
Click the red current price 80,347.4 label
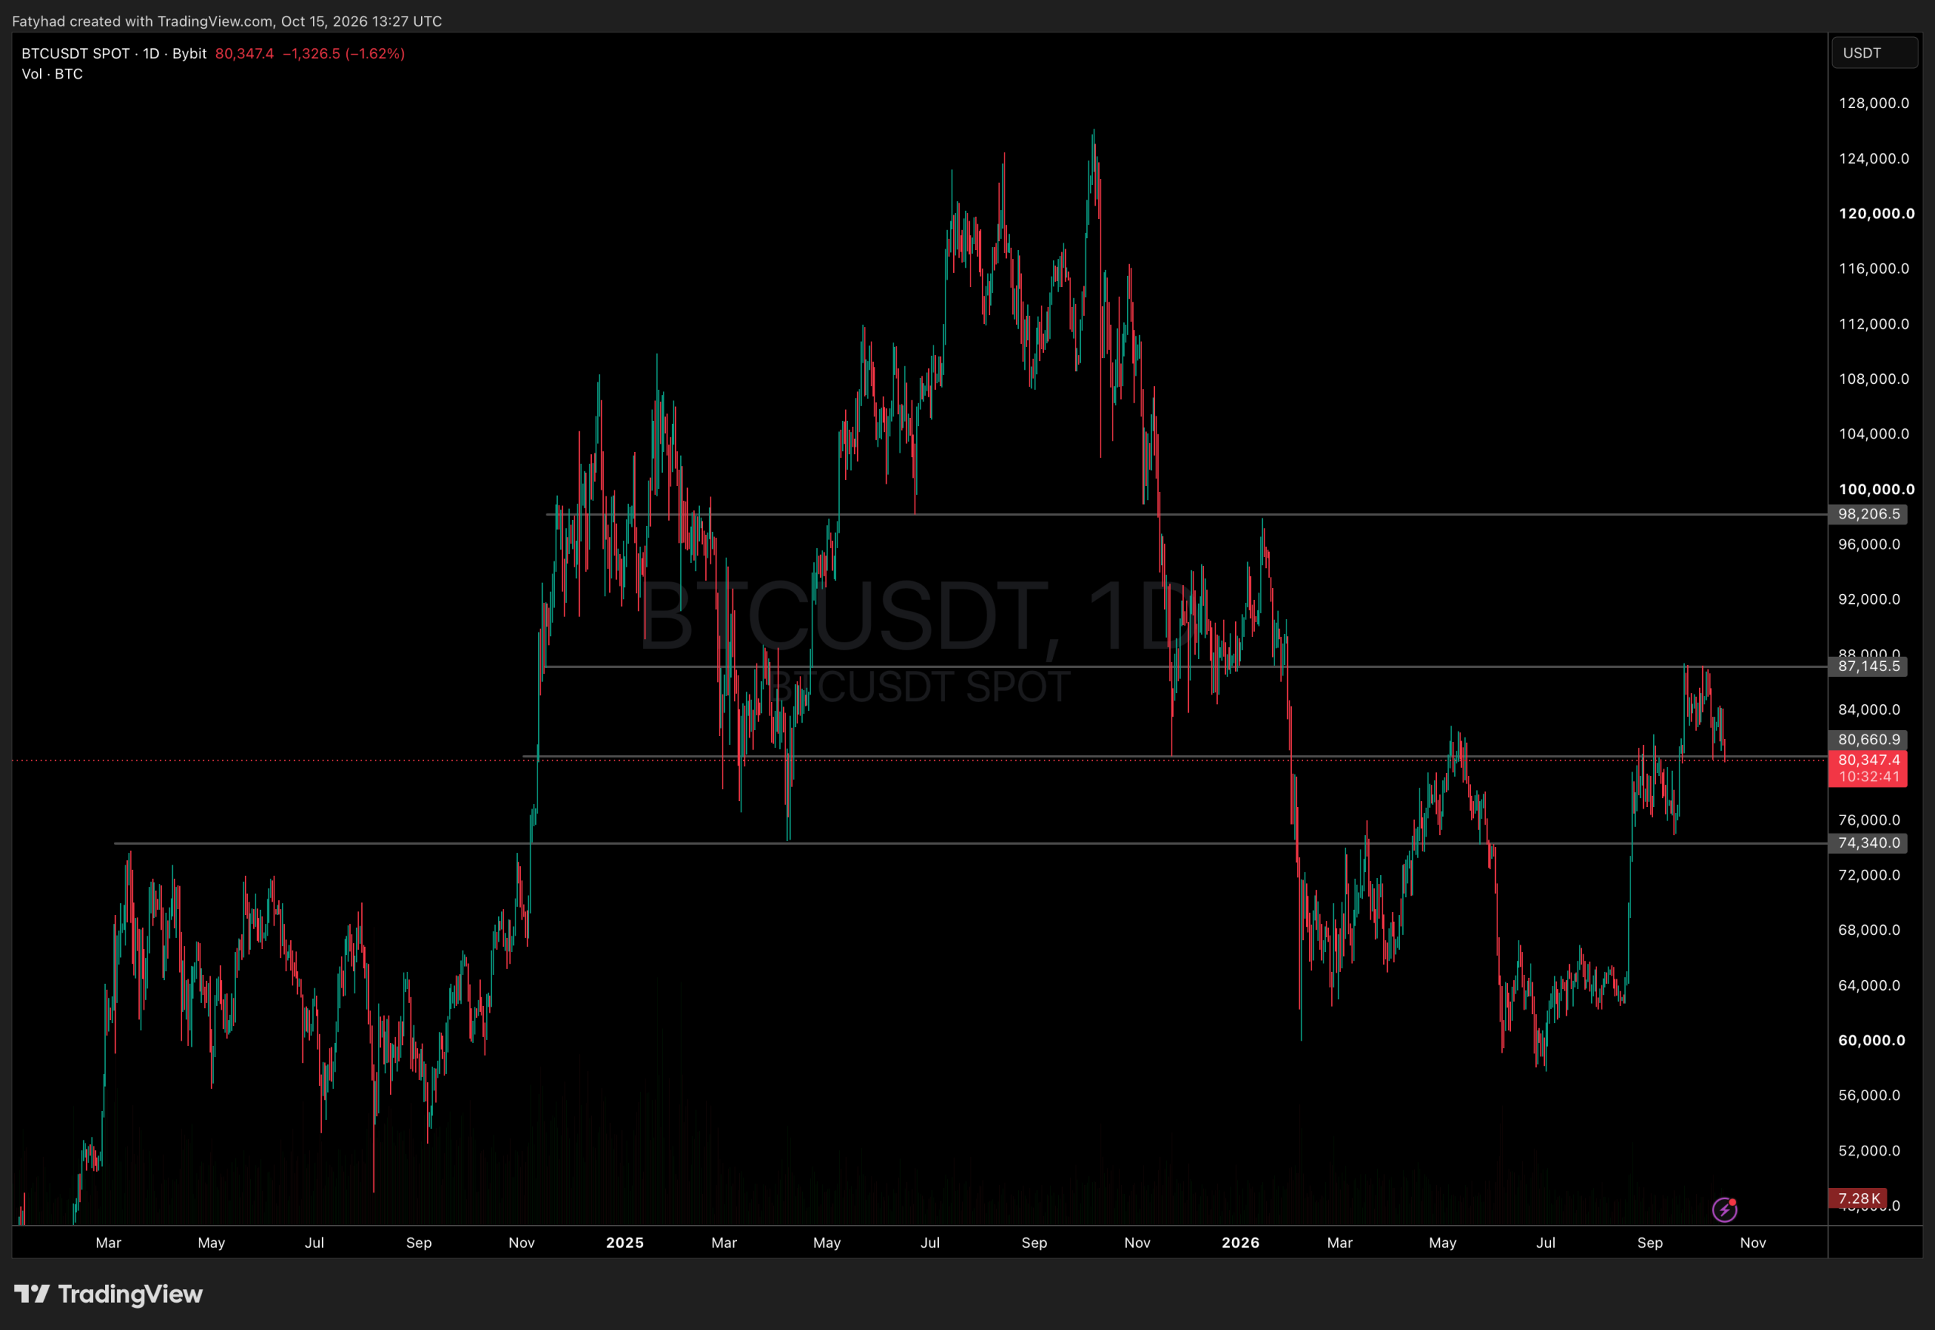(x=1868, y=768)
